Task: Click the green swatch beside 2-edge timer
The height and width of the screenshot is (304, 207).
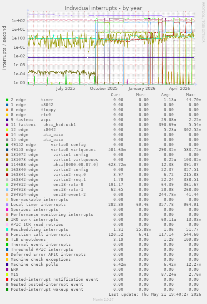Action: tap(7, 100)
